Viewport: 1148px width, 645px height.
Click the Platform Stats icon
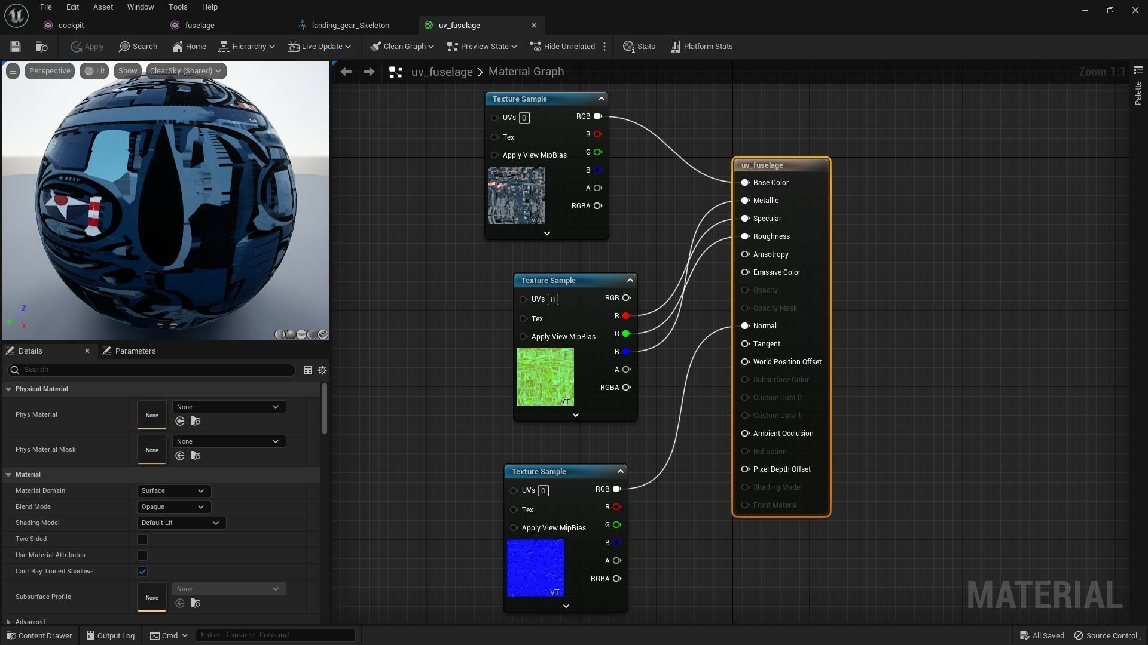tap(701, 47)
